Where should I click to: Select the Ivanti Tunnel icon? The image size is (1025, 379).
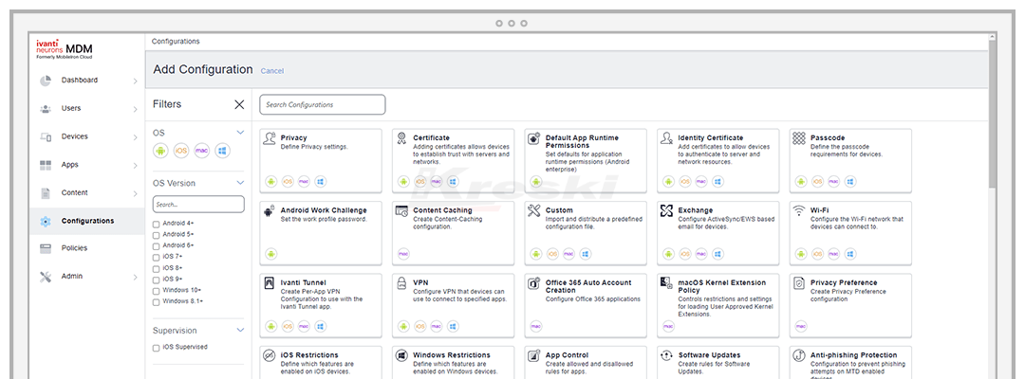coord(269,283)
